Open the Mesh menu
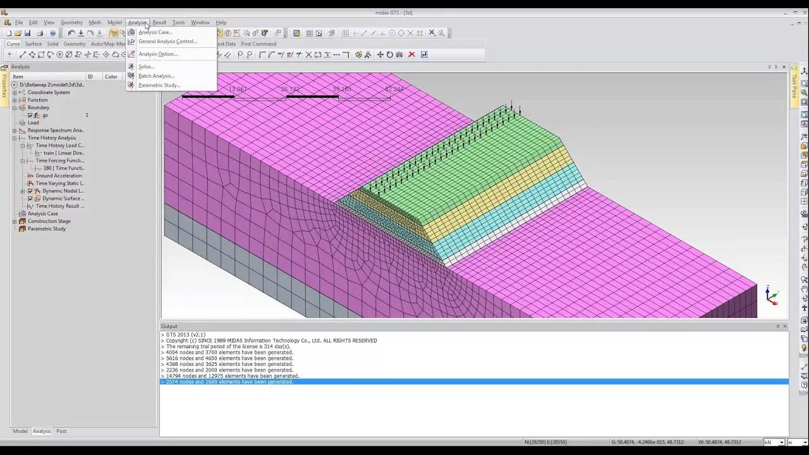The height and width of the screenshot is (455, 809). pos(95,22)
